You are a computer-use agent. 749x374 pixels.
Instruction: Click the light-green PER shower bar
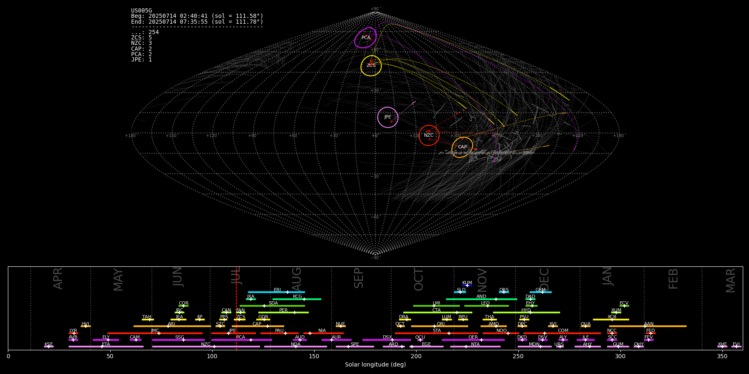click(283, 312)
